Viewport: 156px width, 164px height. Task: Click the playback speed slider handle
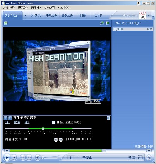pyautogui.click(x=43, y=128)
